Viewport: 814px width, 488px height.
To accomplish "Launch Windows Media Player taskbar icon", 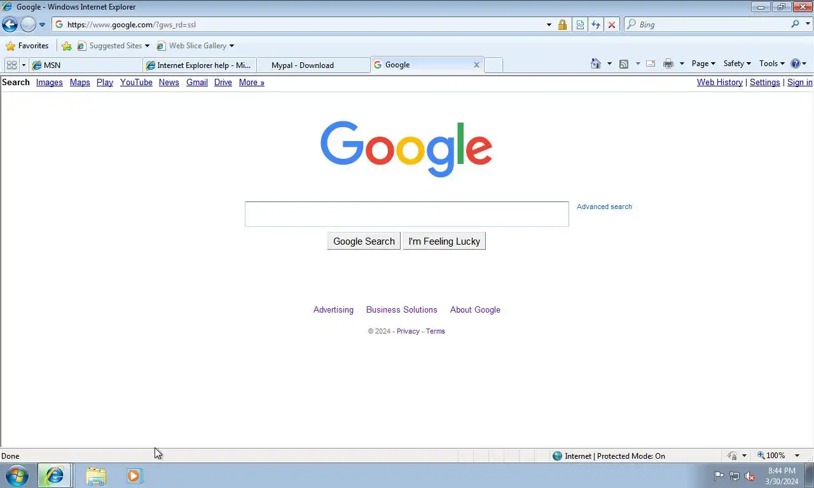I will [x=134, y=476].
